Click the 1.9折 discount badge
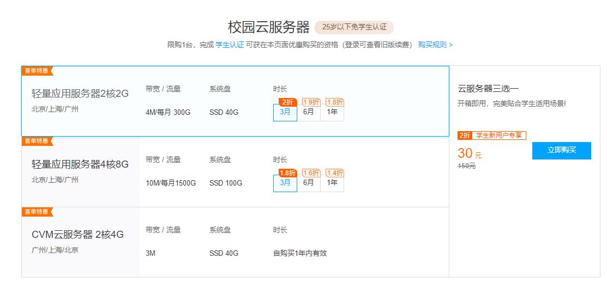The width and height of the screenshot is (607, 283). 311,102
